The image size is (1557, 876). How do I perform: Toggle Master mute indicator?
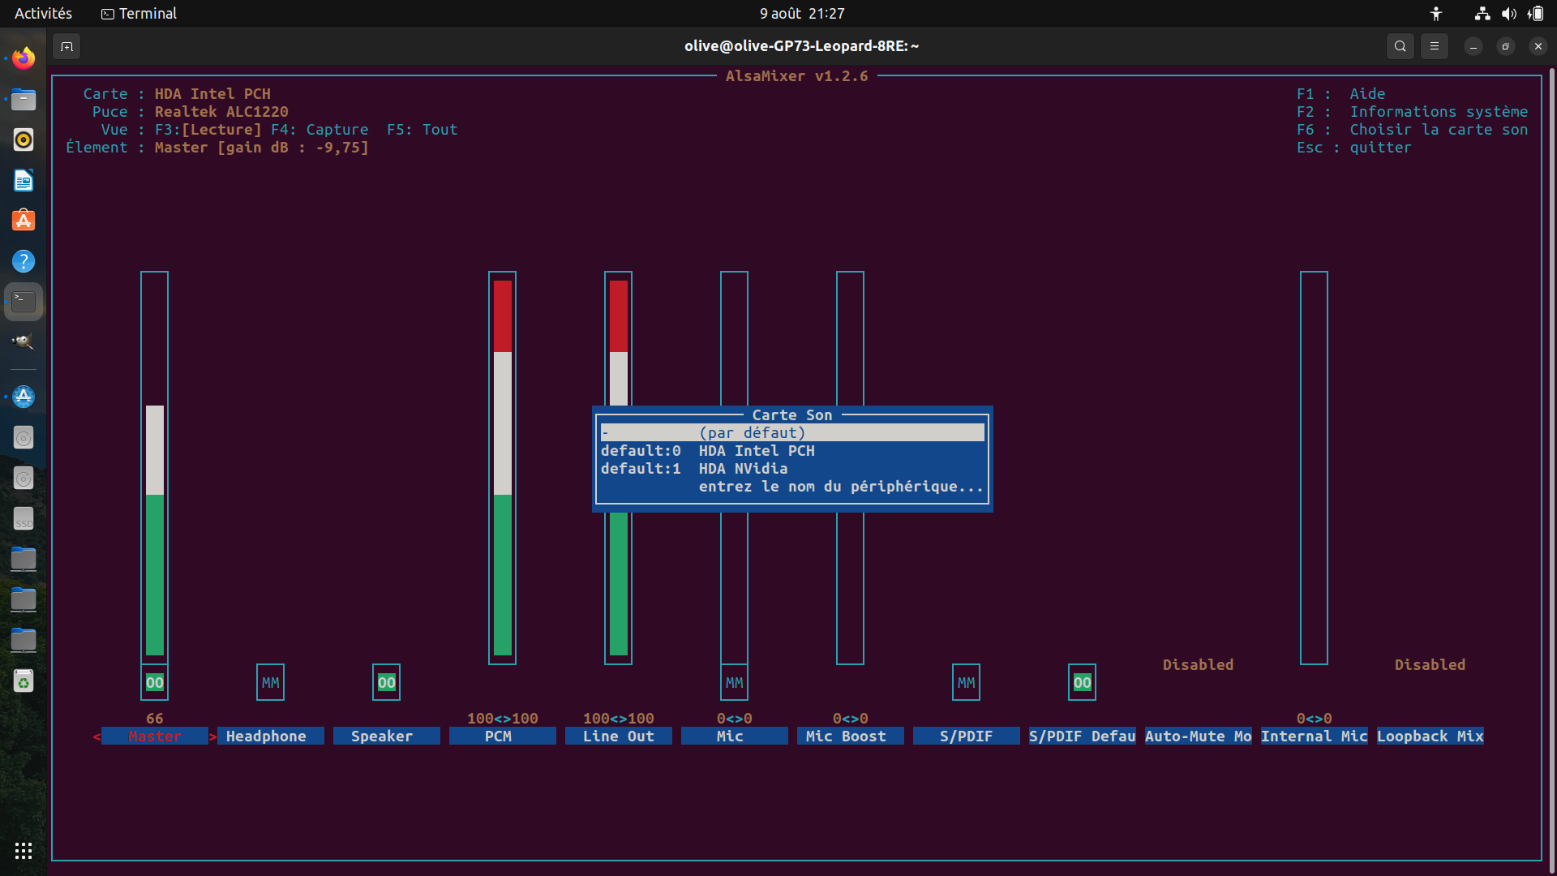154,682
